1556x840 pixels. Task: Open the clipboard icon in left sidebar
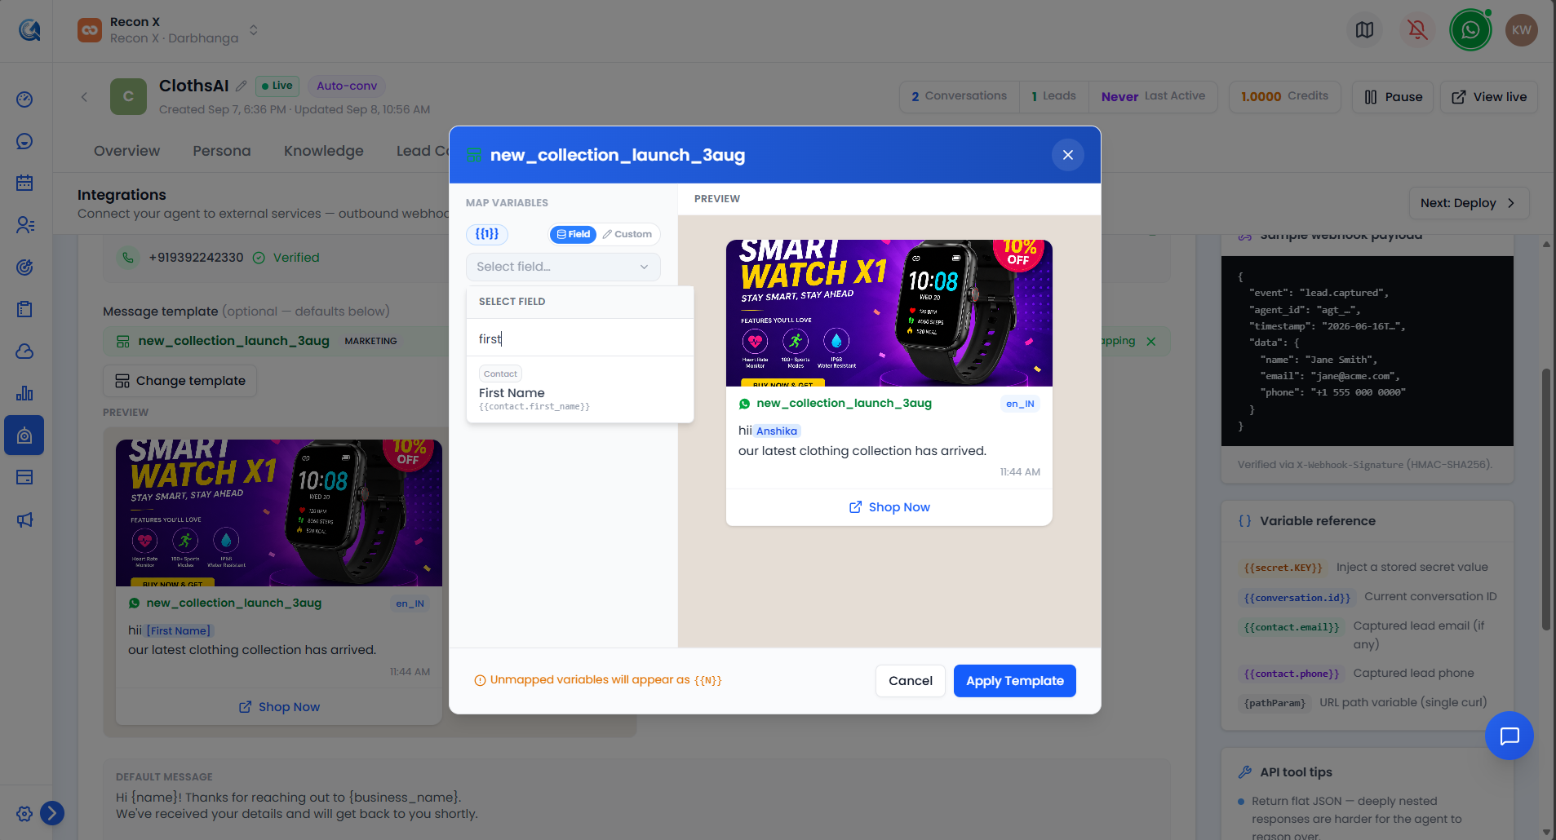point(24,309)
